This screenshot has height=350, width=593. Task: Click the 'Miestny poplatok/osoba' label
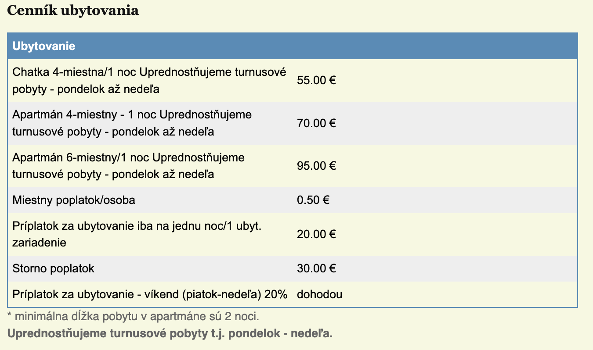[74, 200]
